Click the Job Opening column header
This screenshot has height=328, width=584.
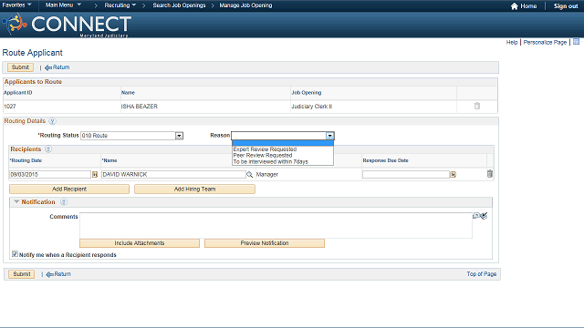pos(307,93)
